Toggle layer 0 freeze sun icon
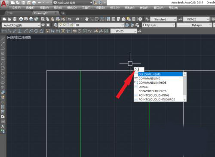 click(64, 25)
